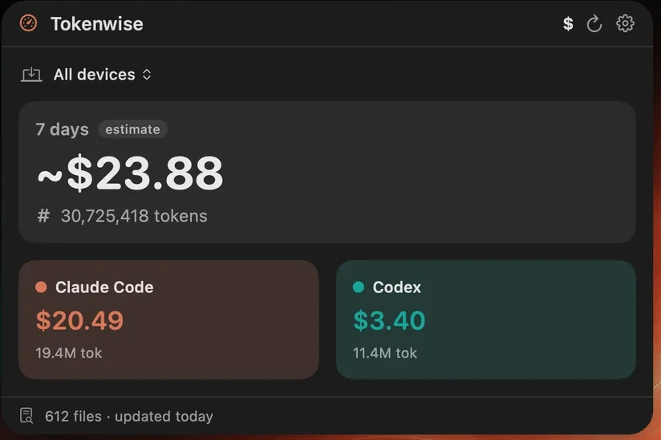
Task: Open the Claude Code usage card
Action: [x=168, y=320]
